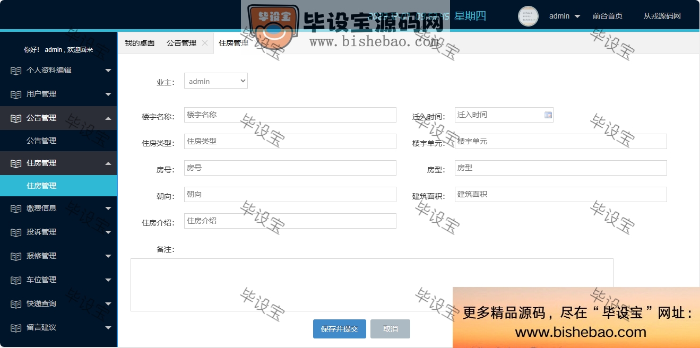Click the admin avatar image
The width and height of the screenshot is (700, 348).
pos(528,16)
